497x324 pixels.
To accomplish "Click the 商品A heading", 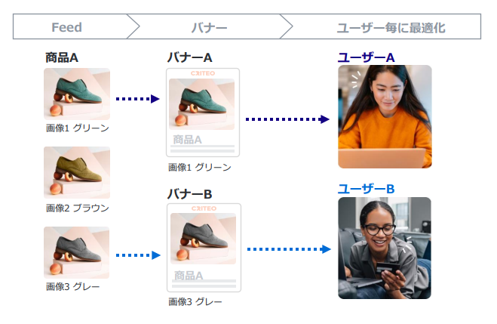I will coord(62,57).
